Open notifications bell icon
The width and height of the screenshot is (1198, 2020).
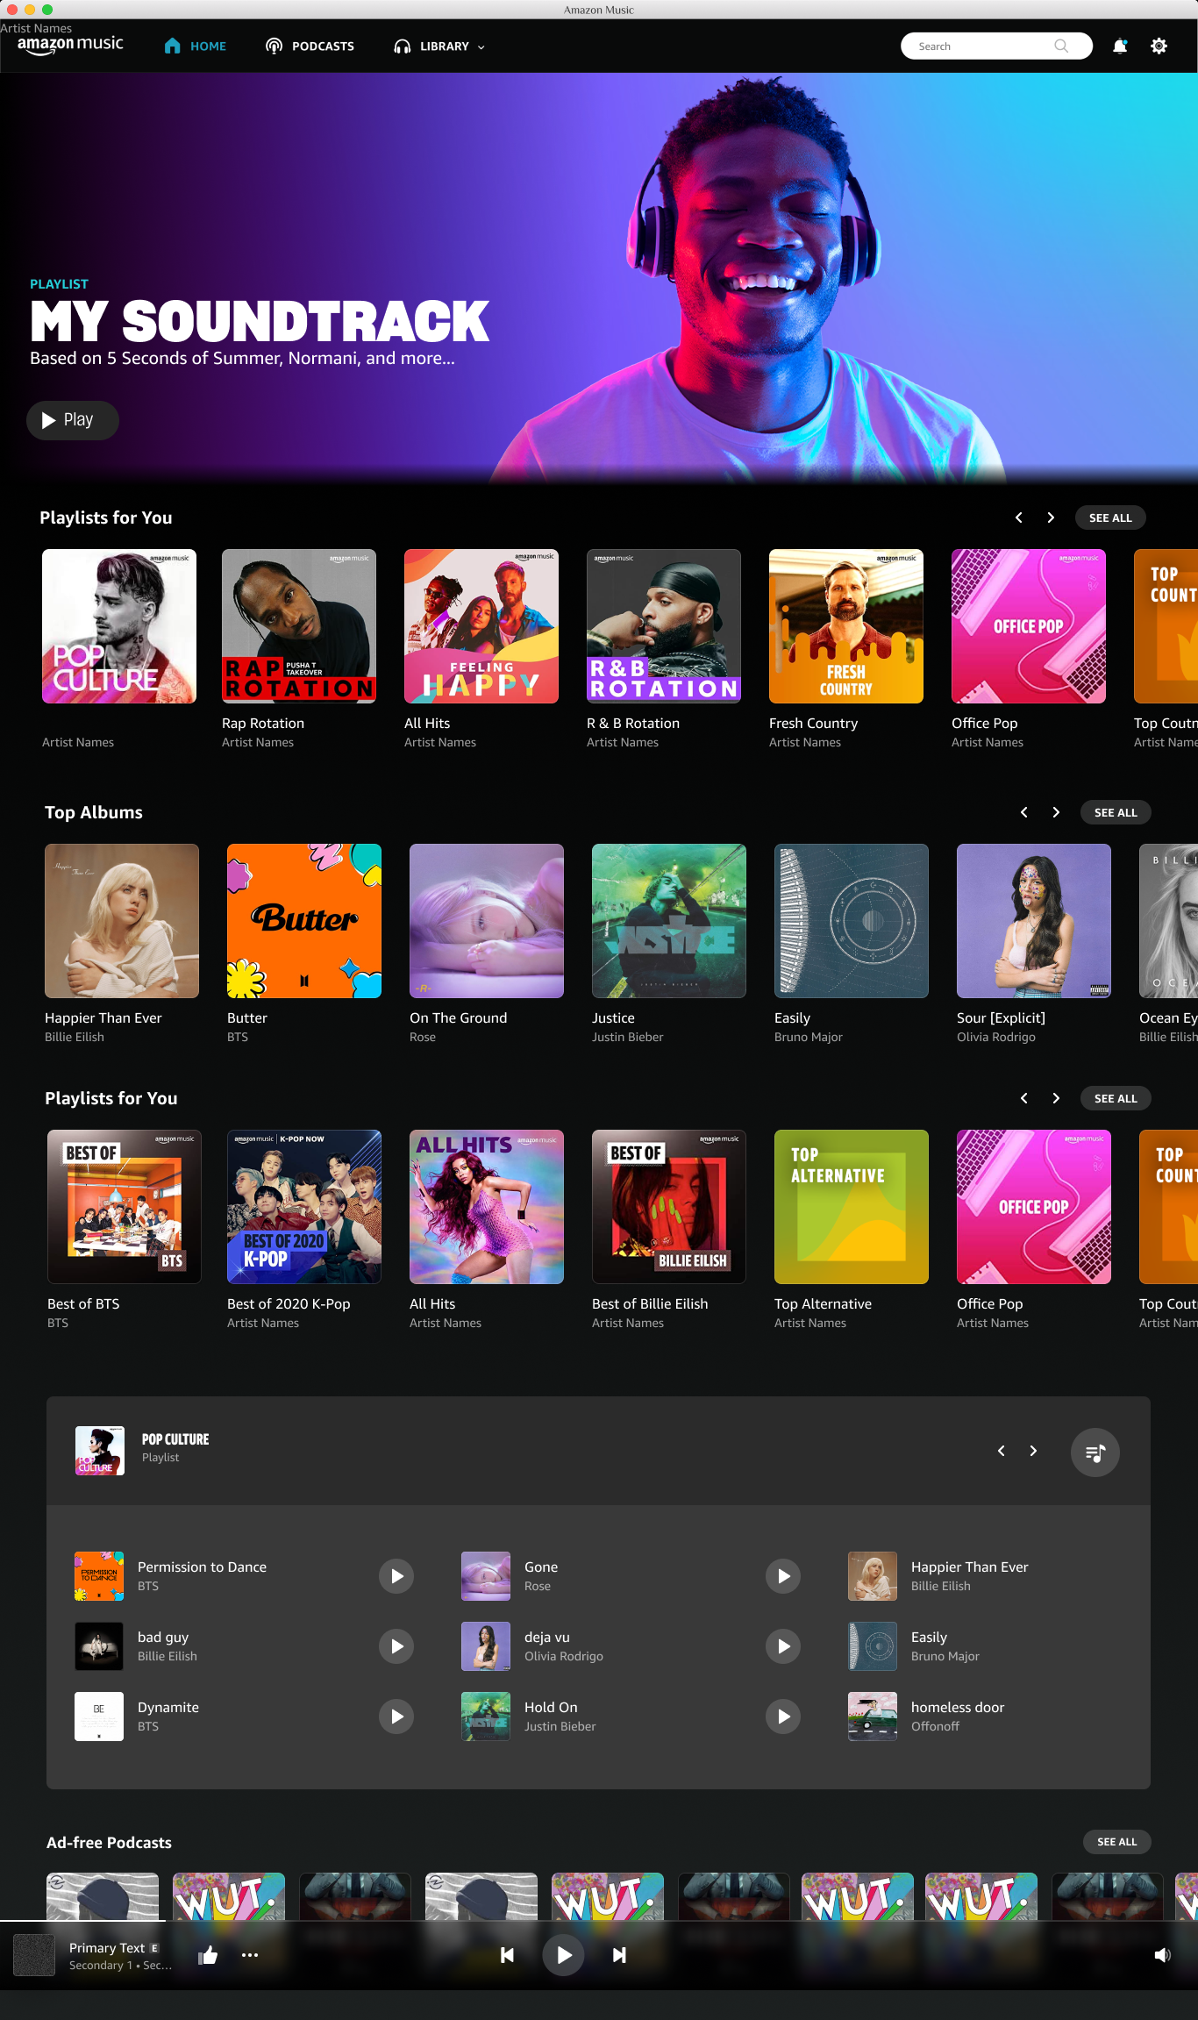click(1120, 46)
